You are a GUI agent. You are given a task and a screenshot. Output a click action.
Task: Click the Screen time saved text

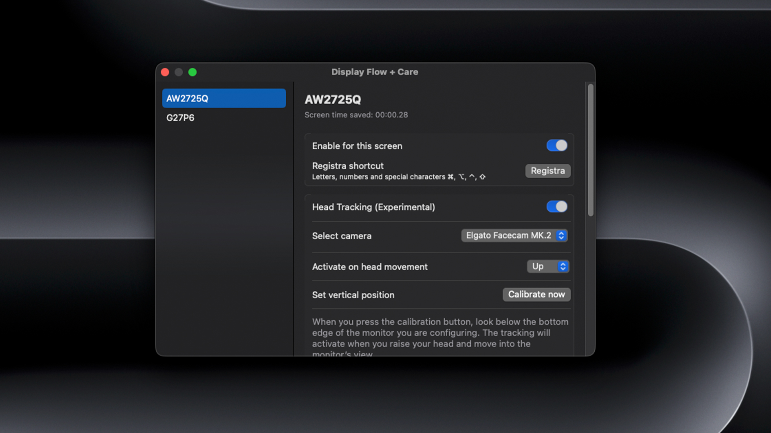356,115
